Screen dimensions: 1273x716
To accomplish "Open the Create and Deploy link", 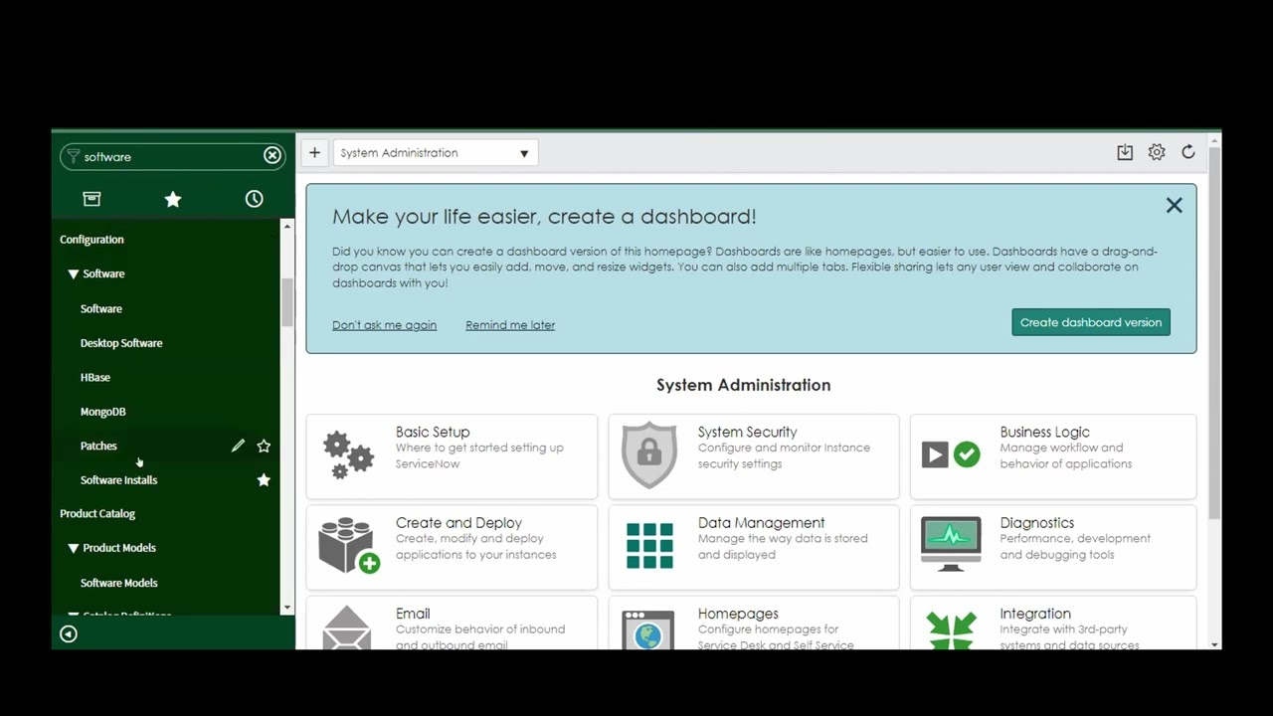I will point(458,523).
